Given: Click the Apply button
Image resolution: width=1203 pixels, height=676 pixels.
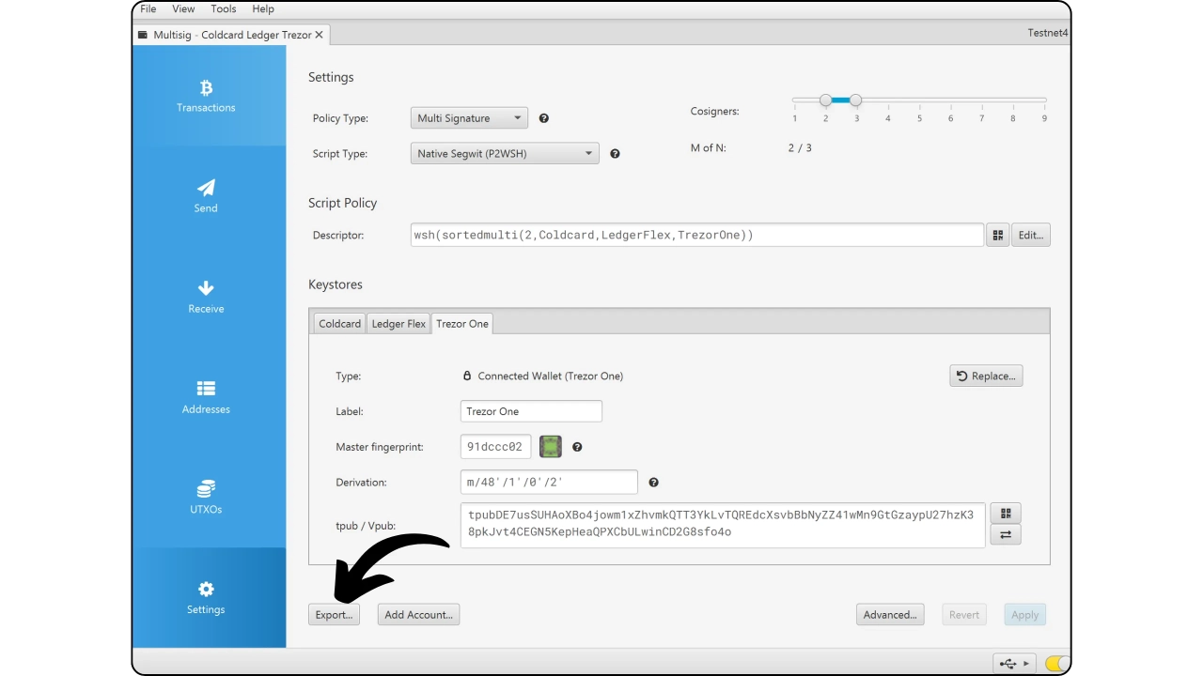Looking at the screenshot, I should pos(1025,615).
